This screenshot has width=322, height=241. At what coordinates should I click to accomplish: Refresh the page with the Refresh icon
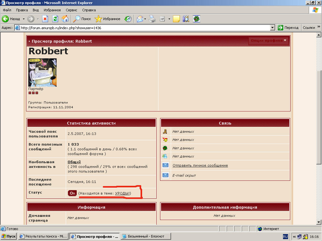pyautogui.click(x=55, y=19)
